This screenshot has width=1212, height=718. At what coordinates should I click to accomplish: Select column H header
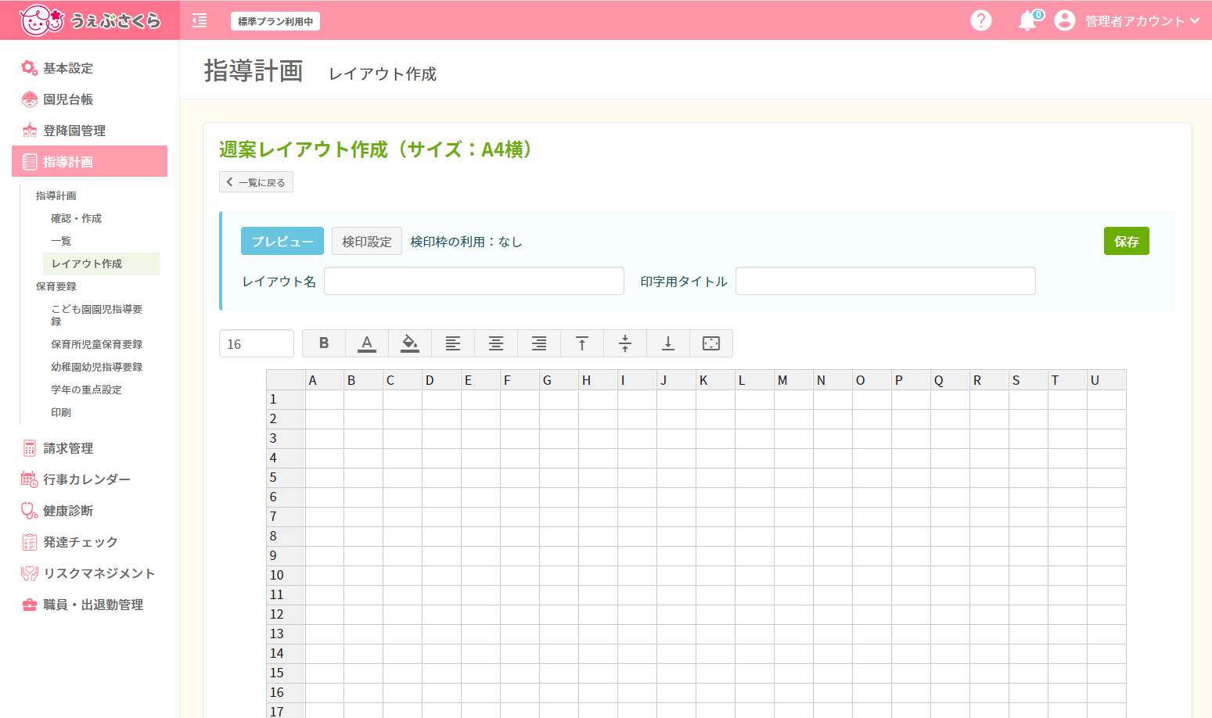pos(599,380)
